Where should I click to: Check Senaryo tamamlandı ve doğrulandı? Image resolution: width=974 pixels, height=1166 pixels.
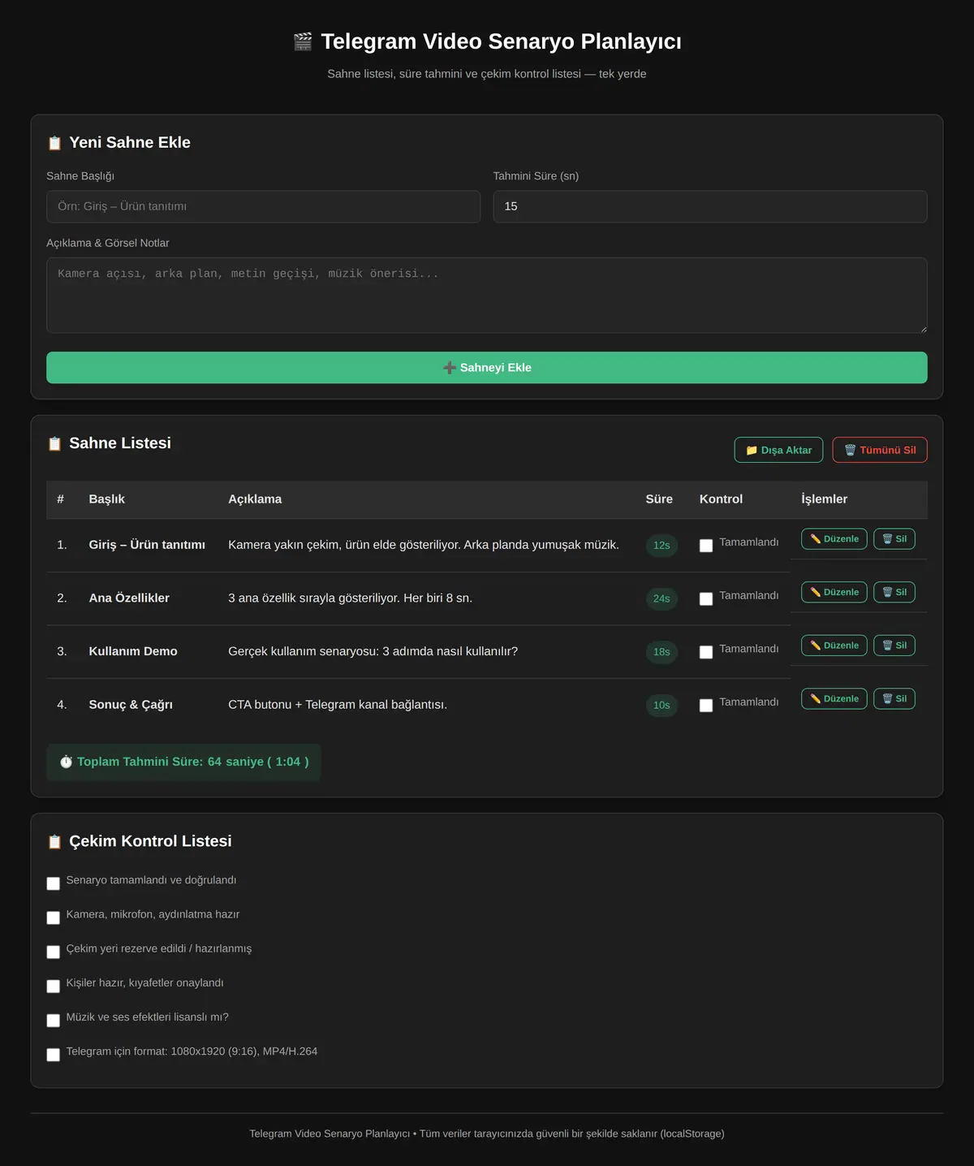[54, 883]
